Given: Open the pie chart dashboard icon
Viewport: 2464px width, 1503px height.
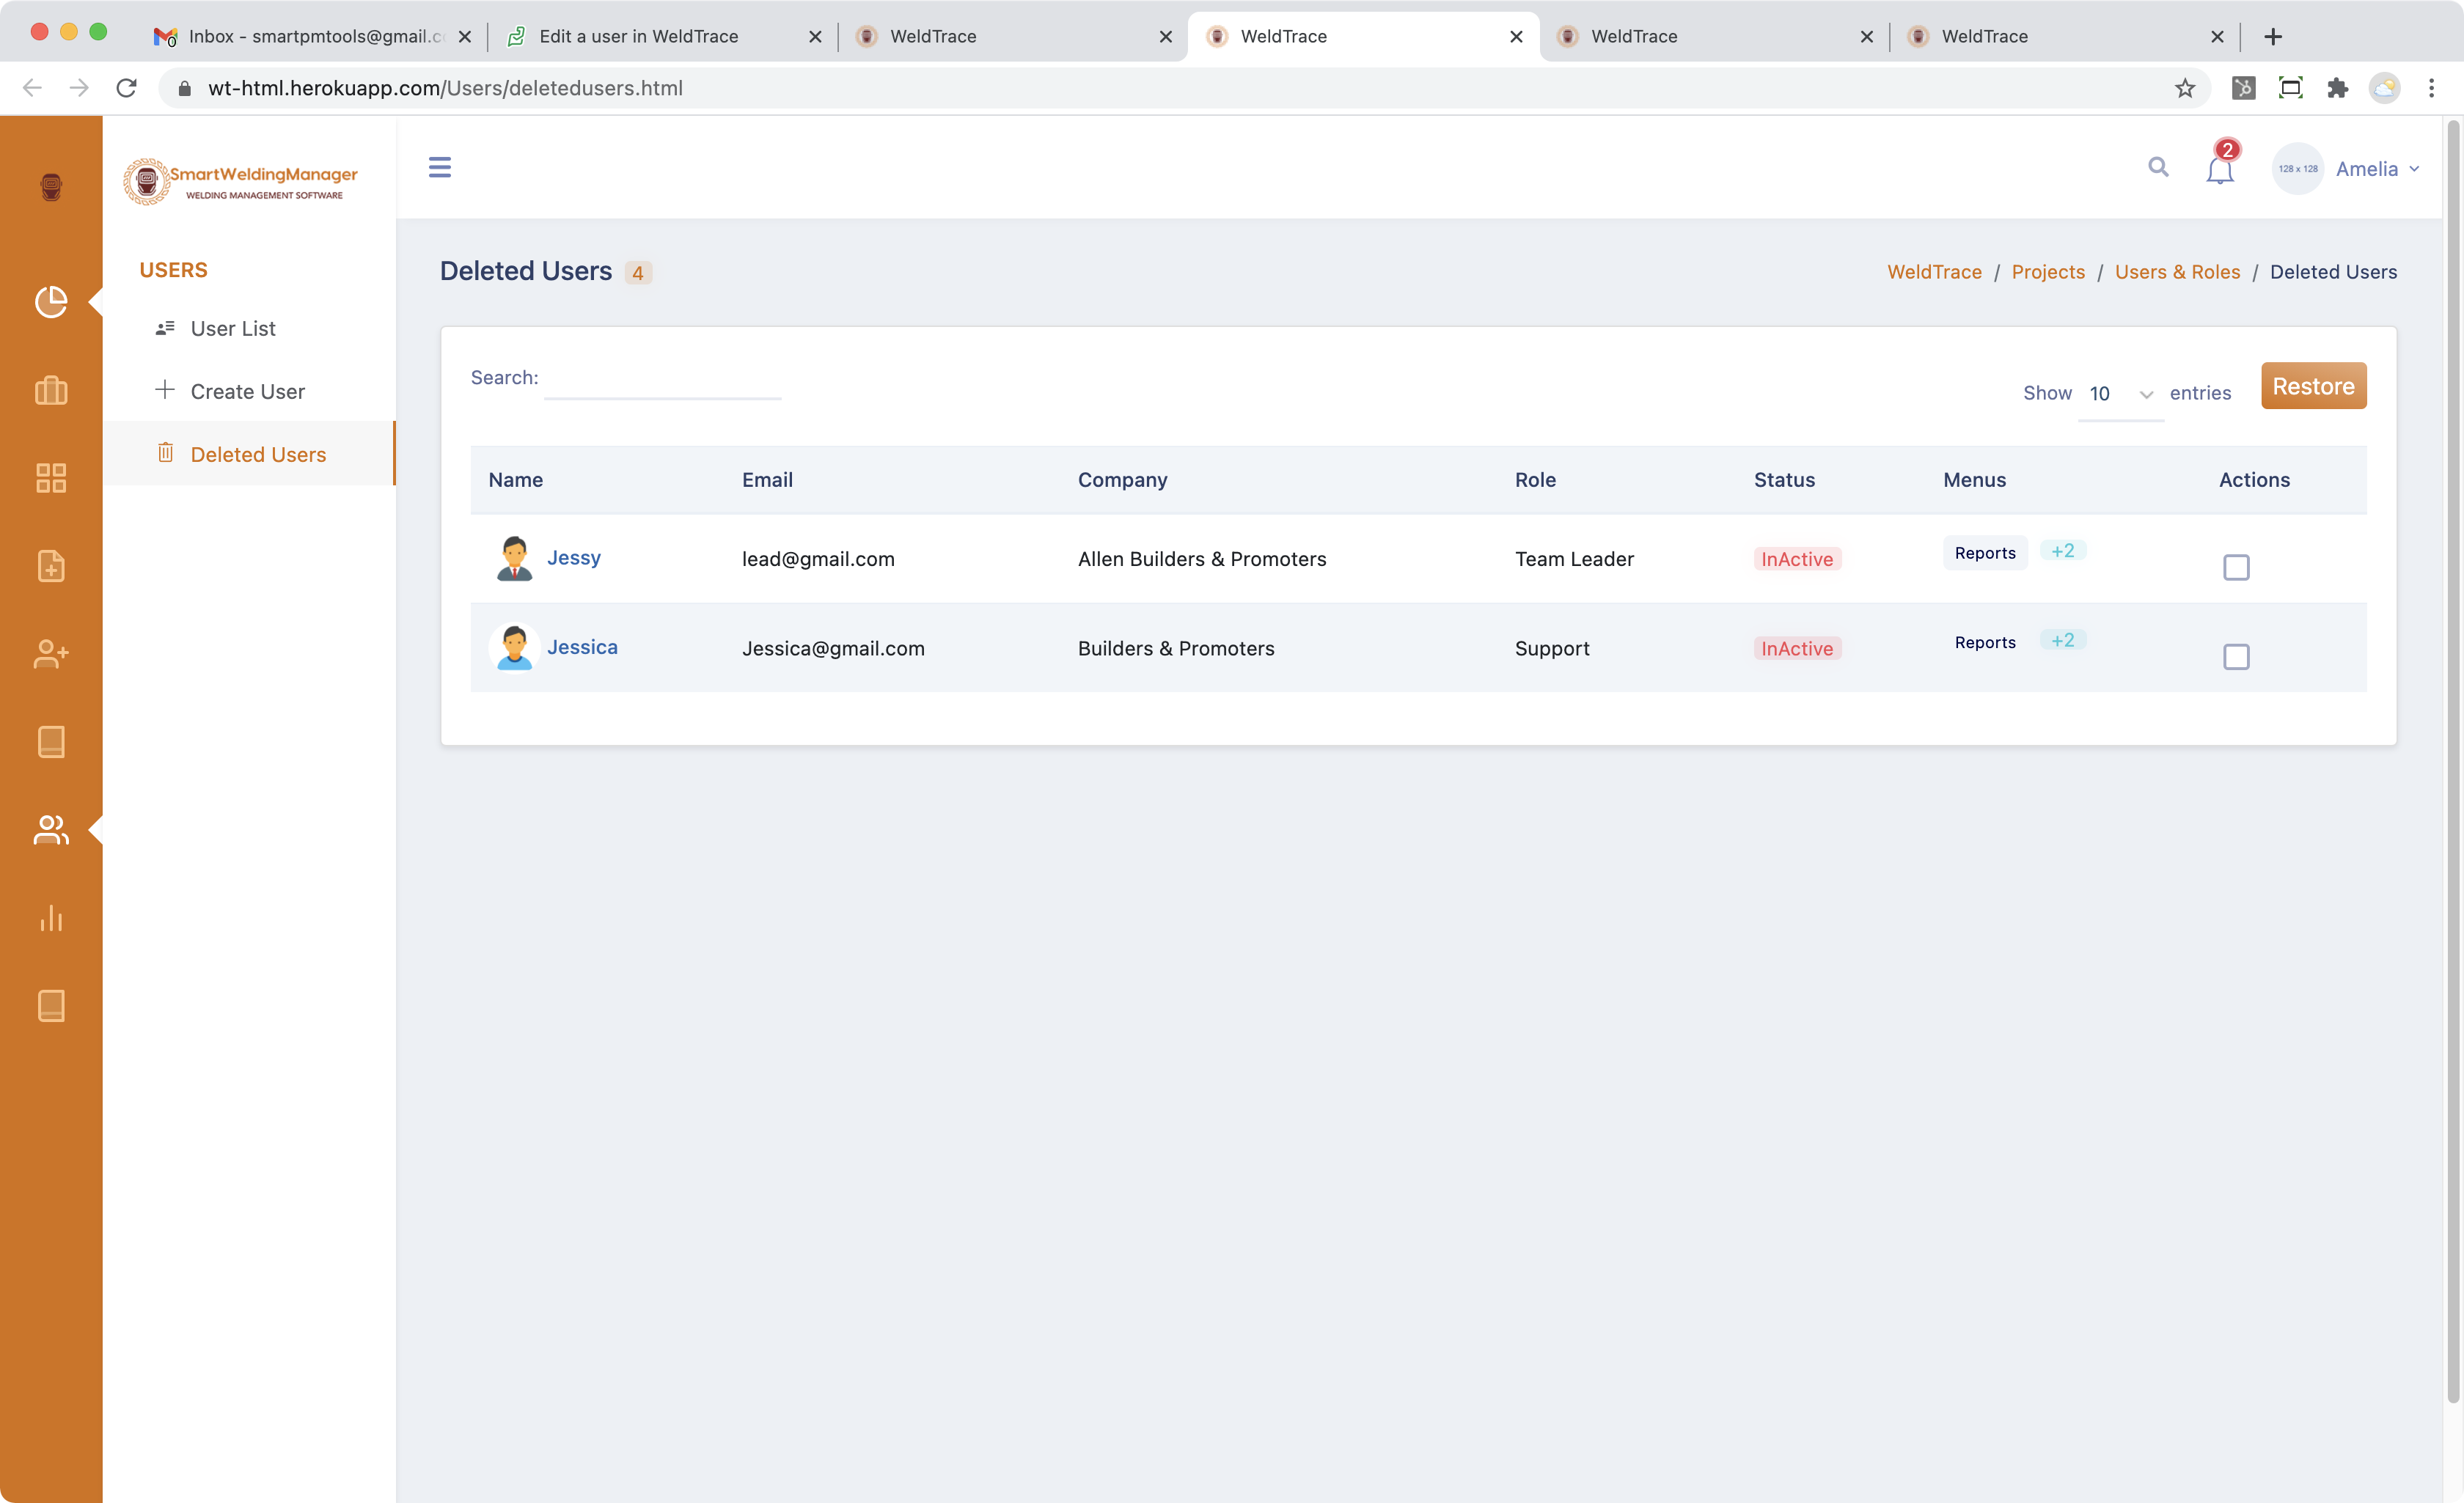Looking at the screenshot, I should (51, 301).
